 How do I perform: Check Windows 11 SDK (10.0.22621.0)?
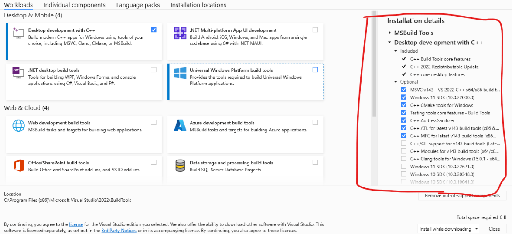tap(404, 166)
